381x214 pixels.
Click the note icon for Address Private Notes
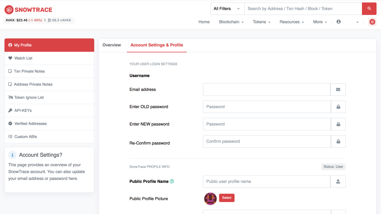[10, 84]
